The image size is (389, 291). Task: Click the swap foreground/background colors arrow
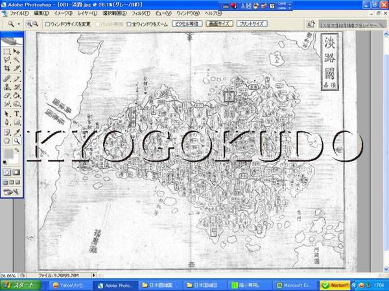click(17, 150)
